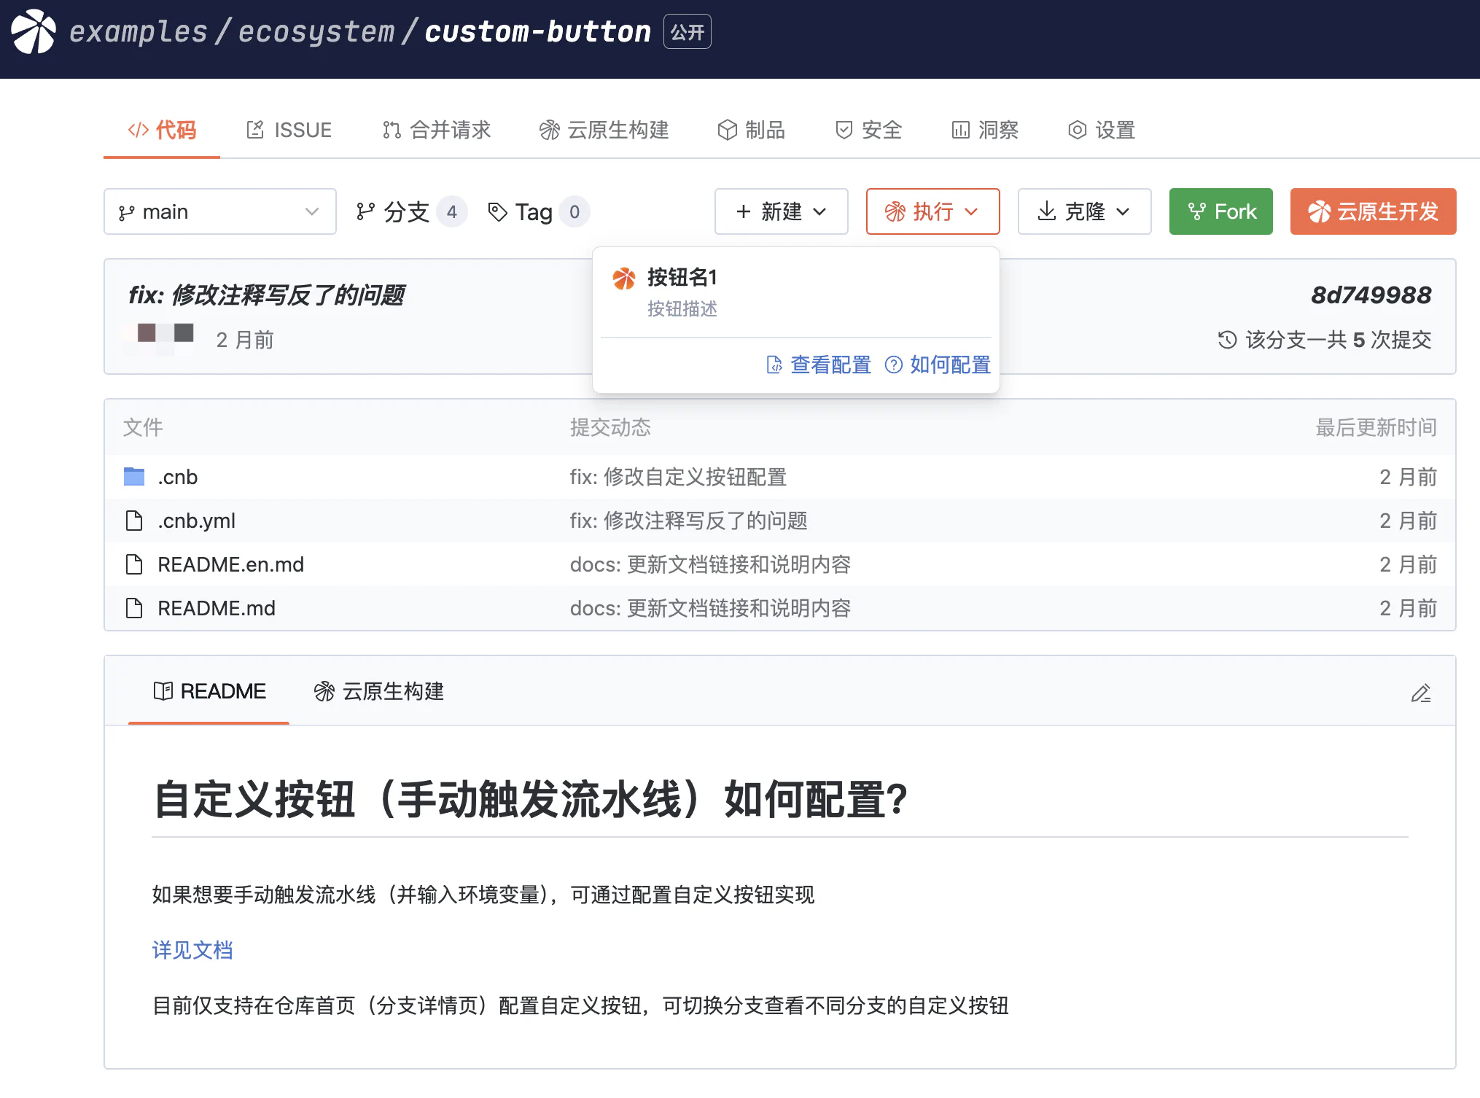Viewport: 1480px width, 1098px height.
Task: Collapse the 执行 dropdown menu
Action: (932, 212)
